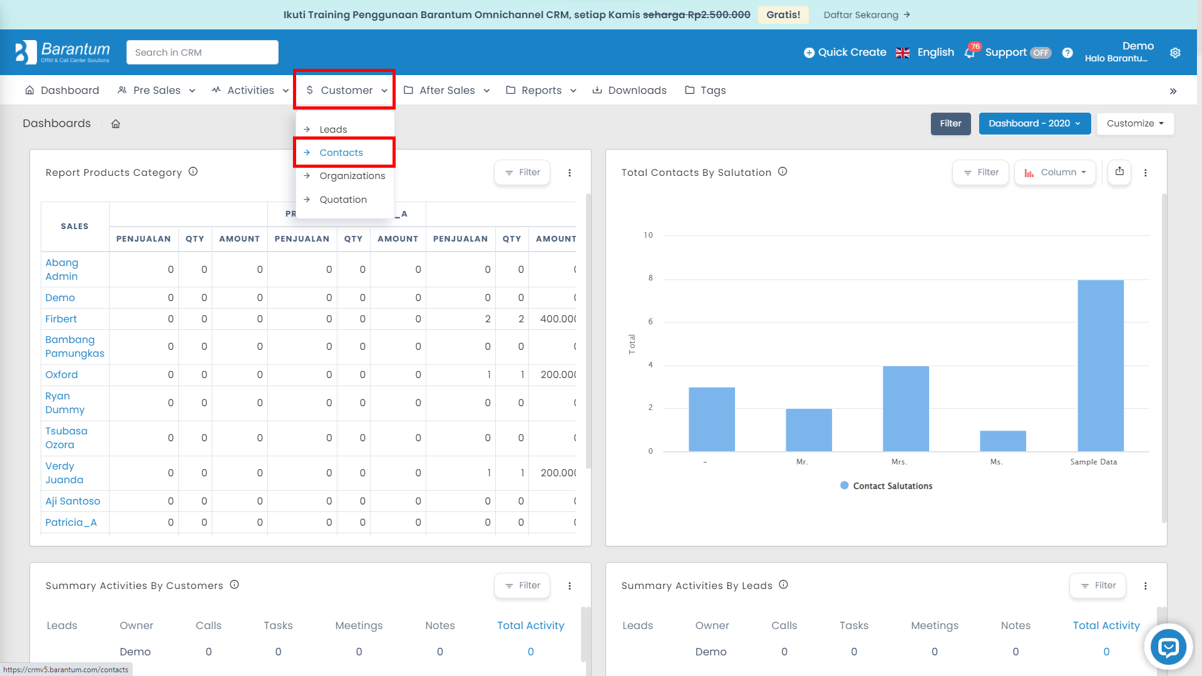Open info icon for Summary Activities By Leads
The height and width of the screenshot is (676, 1202).
tap(783, 585)
